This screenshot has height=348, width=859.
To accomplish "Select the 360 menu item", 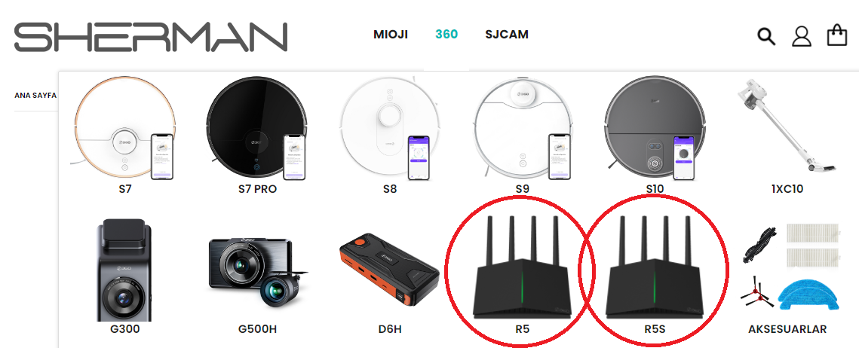I will point(446,35).
